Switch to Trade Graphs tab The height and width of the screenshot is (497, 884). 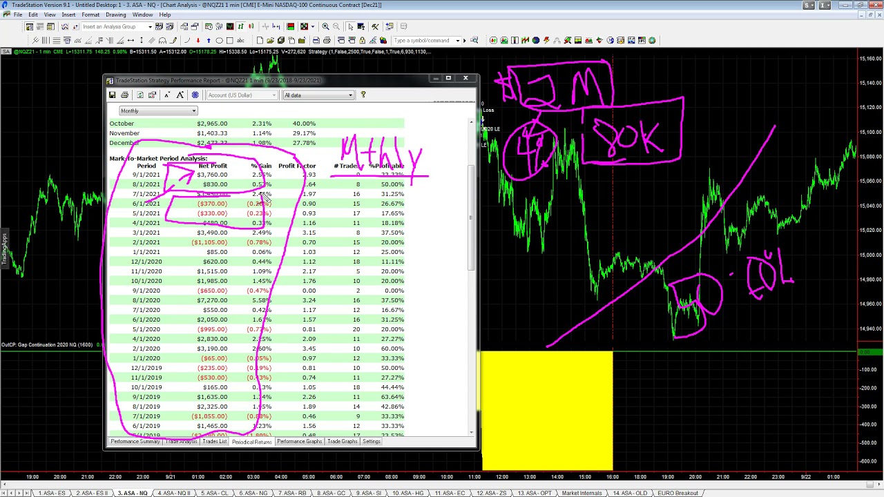343,442
